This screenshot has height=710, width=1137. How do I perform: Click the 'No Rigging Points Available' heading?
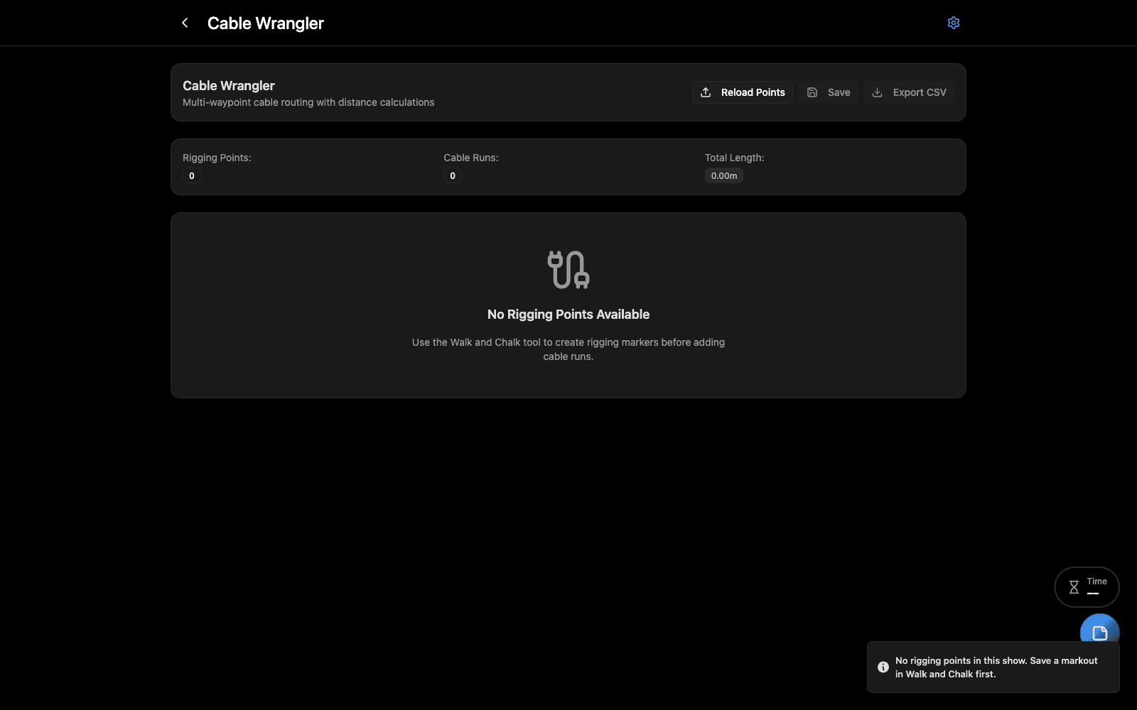[568, 315]
